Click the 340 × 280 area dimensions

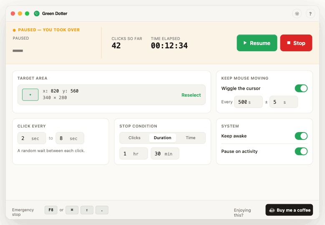(55, 97)
